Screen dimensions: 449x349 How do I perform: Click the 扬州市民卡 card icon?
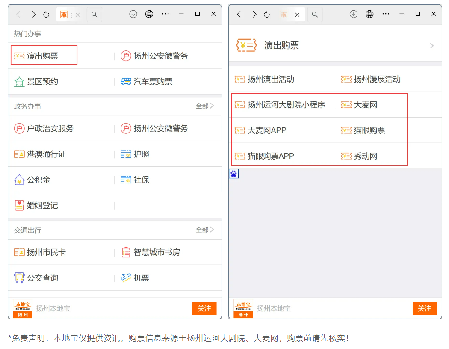point(19,252)
